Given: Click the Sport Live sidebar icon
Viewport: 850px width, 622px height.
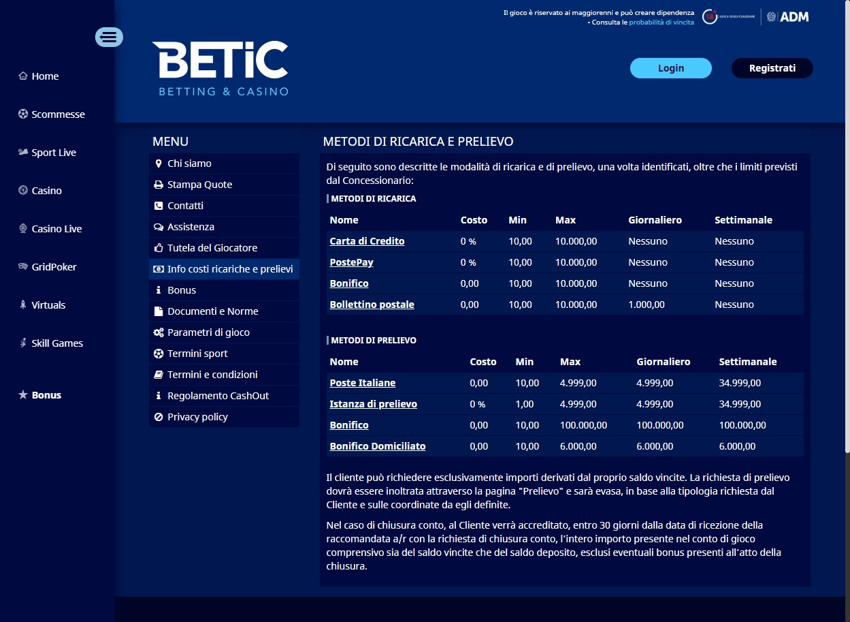Looking at the screenshot, I should pos(23,153).
